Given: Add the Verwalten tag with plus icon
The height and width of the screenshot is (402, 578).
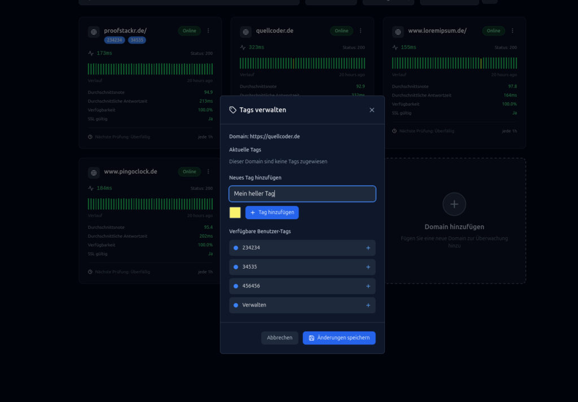Looking at the screenshot, I should coord(368,305).
